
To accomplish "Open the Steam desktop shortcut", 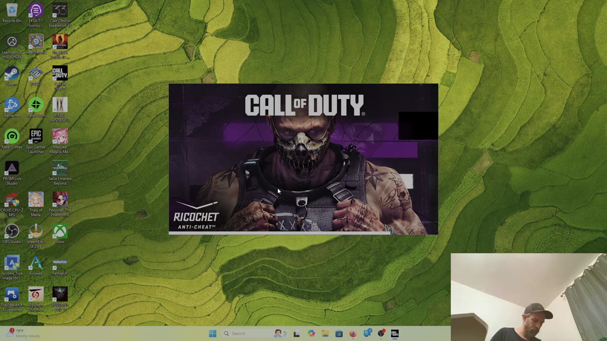I will [x=12, y=76].
